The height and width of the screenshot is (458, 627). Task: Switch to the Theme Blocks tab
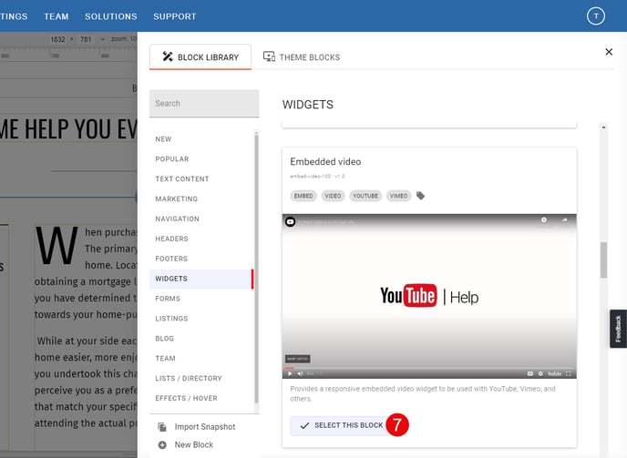point(302,57)
